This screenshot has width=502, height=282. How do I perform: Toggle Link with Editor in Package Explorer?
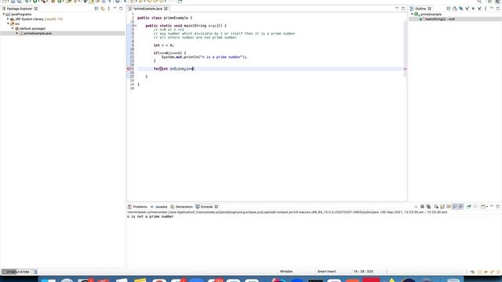coord(103,9)
